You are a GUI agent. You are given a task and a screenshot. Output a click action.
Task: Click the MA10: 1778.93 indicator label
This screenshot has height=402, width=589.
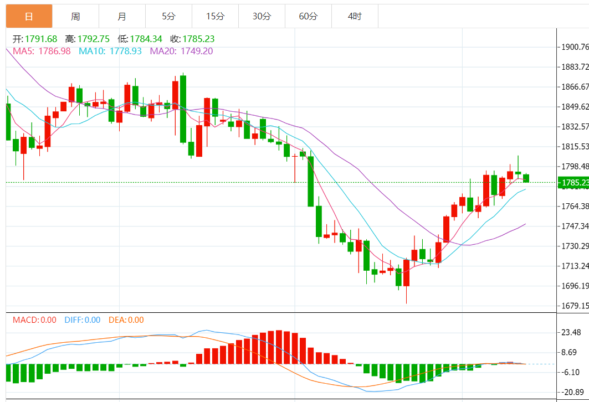(110, 51)
